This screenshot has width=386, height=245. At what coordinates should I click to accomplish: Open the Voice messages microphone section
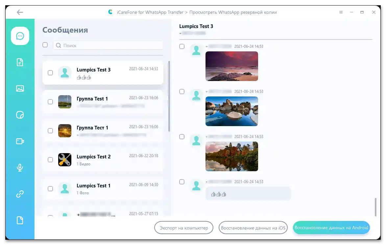20,168
